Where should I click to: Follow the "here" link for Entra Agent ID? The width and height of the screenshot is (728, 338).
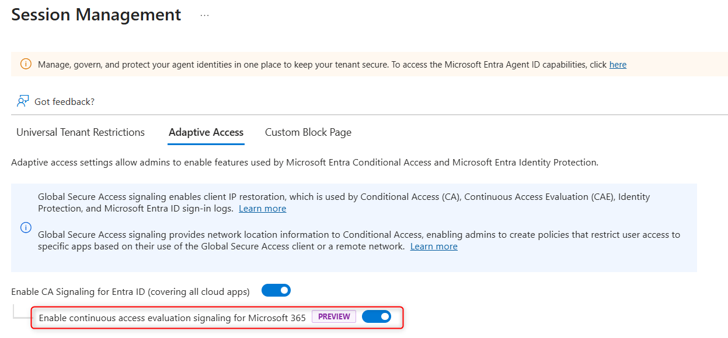[x=618, y=65]
